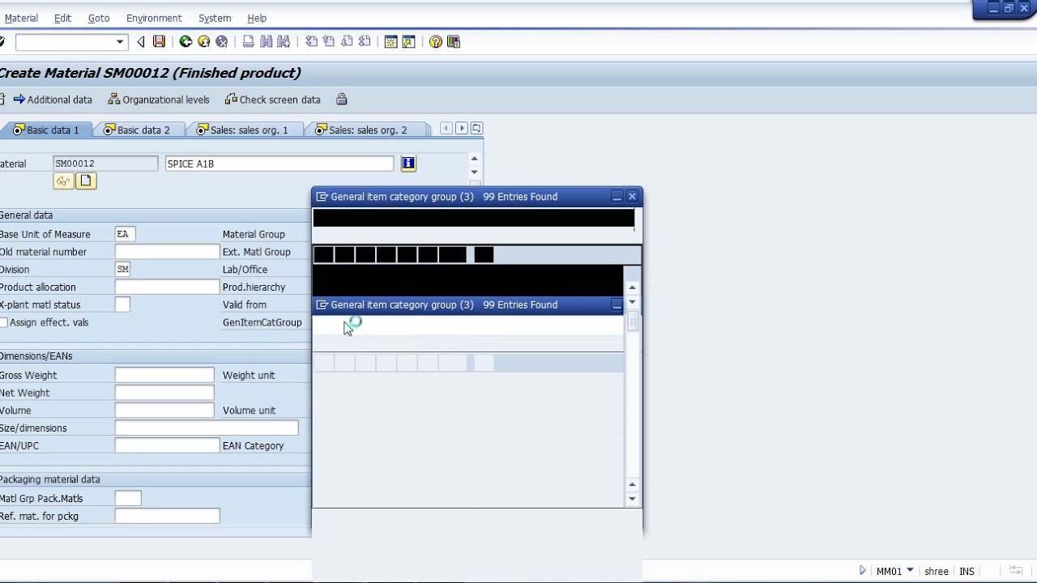
Task: Click the Check screen data button
Action: click(273, 100)
